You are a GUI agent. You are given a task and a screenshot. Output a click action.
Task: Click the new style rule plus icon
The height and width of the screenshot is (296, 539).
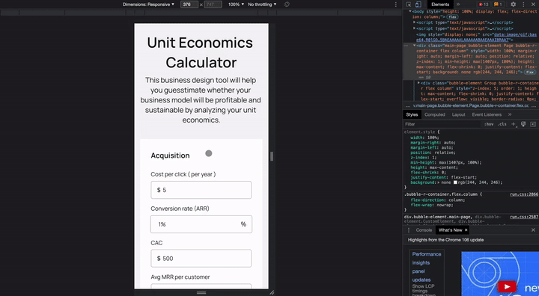click(x=514, y=124)
